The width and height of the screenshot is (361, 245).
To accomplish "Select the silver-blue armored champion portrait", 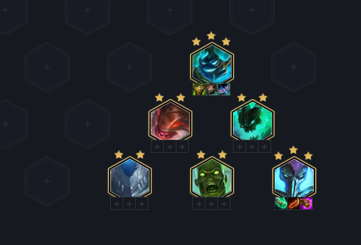I will coord(130,177).
